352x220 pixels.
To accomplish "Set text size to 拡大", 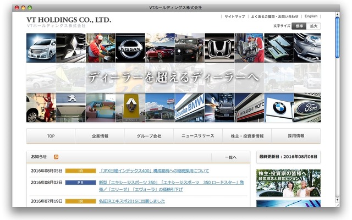I will [313, 26].
